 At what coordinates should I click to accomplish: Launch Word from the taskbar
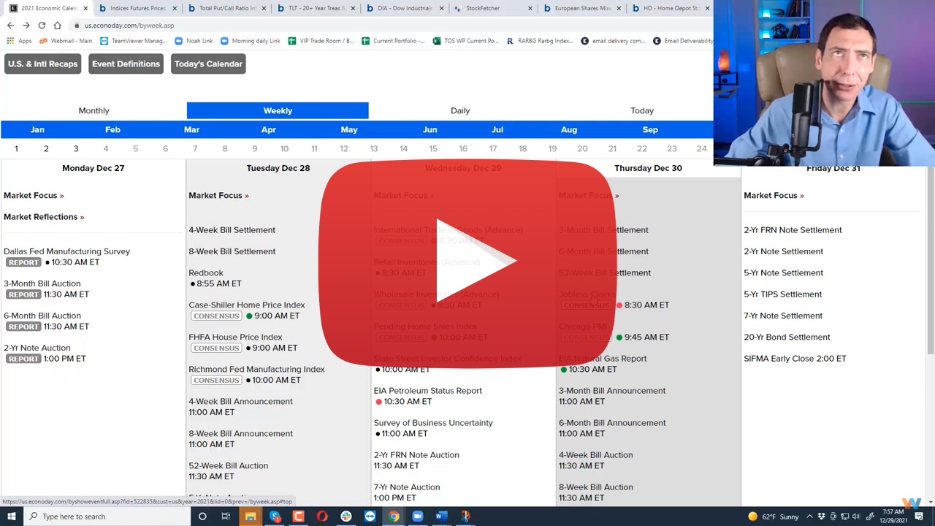441,517
